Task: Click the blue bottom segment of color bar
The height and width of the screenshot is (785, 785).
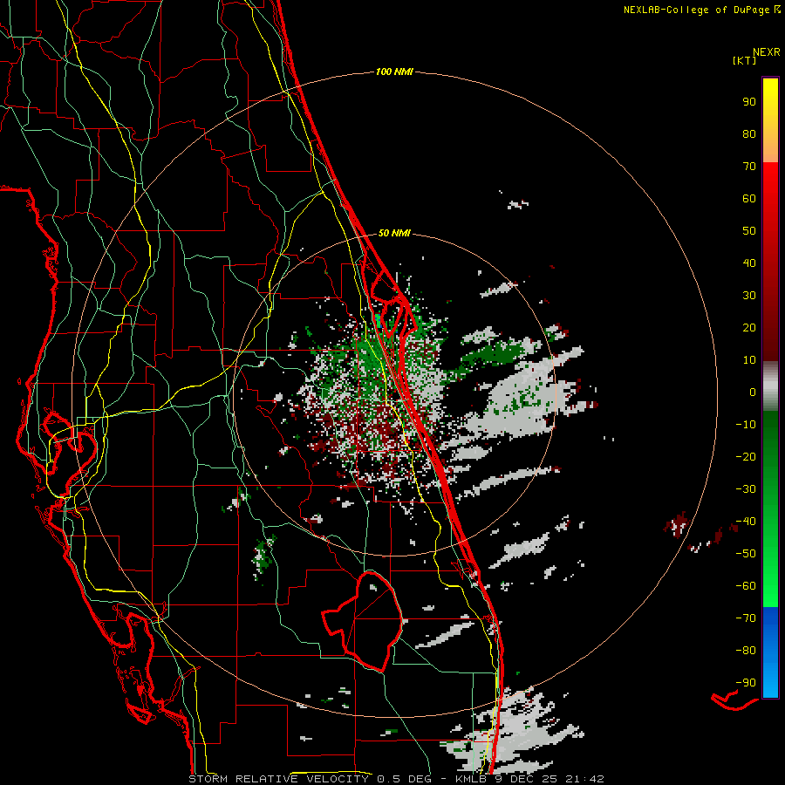Action: point(770,652)
